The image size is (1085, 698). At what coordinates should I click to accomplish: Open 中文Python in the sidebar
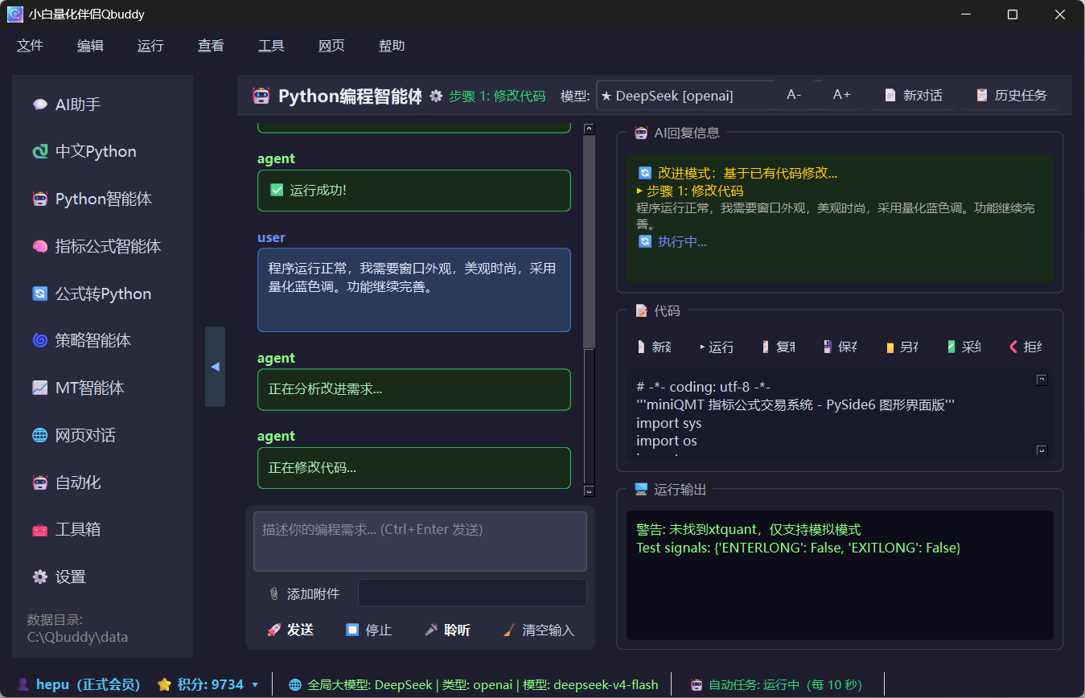click(x=103, y=151)
